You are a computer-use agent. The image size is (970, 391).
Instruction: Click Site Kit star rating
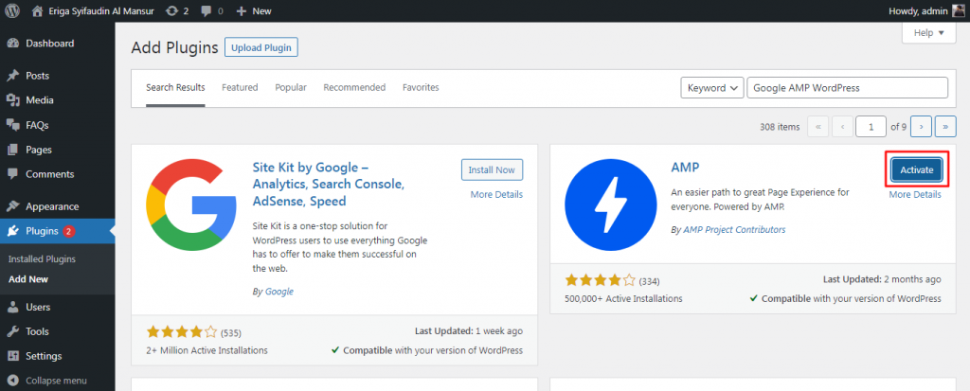point(183,332)
